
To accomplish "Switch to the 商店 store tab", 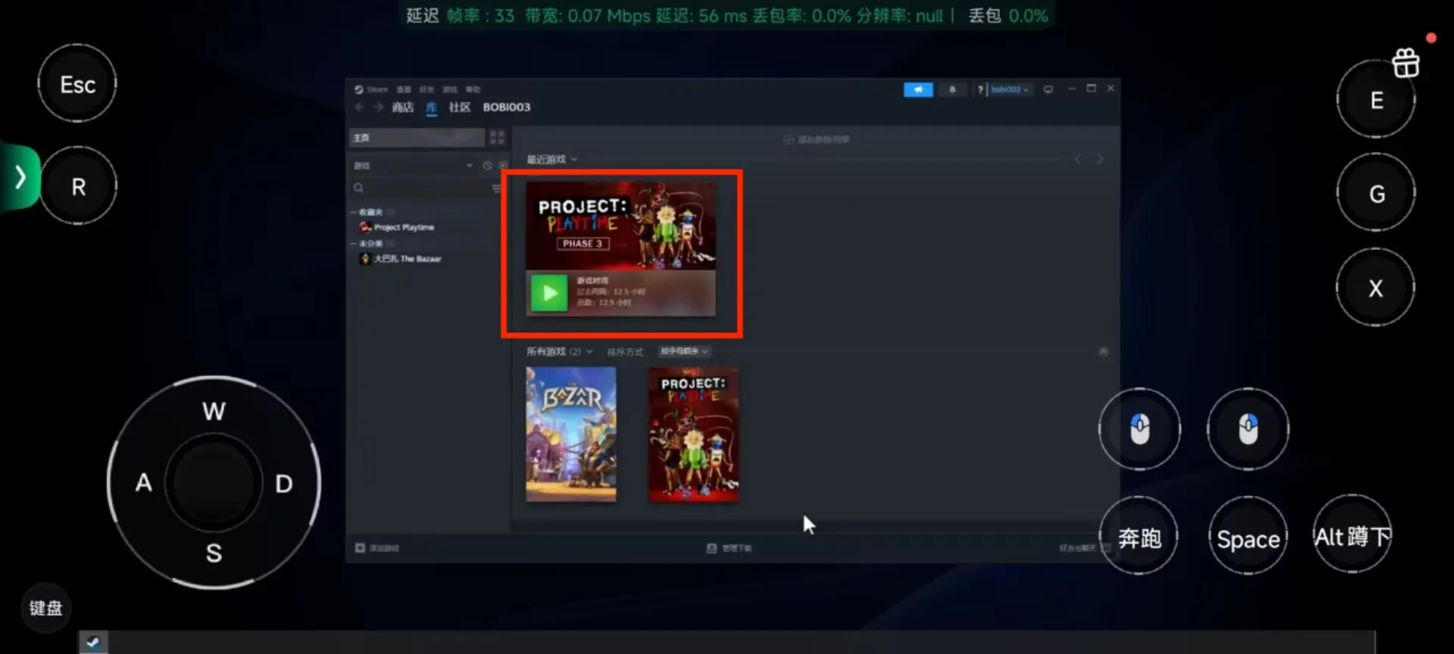I will (402, 107).
